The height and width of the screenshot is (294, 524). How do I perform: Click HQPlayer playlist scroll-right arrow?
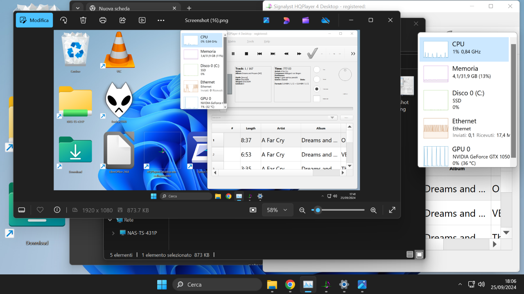point(495,244)
